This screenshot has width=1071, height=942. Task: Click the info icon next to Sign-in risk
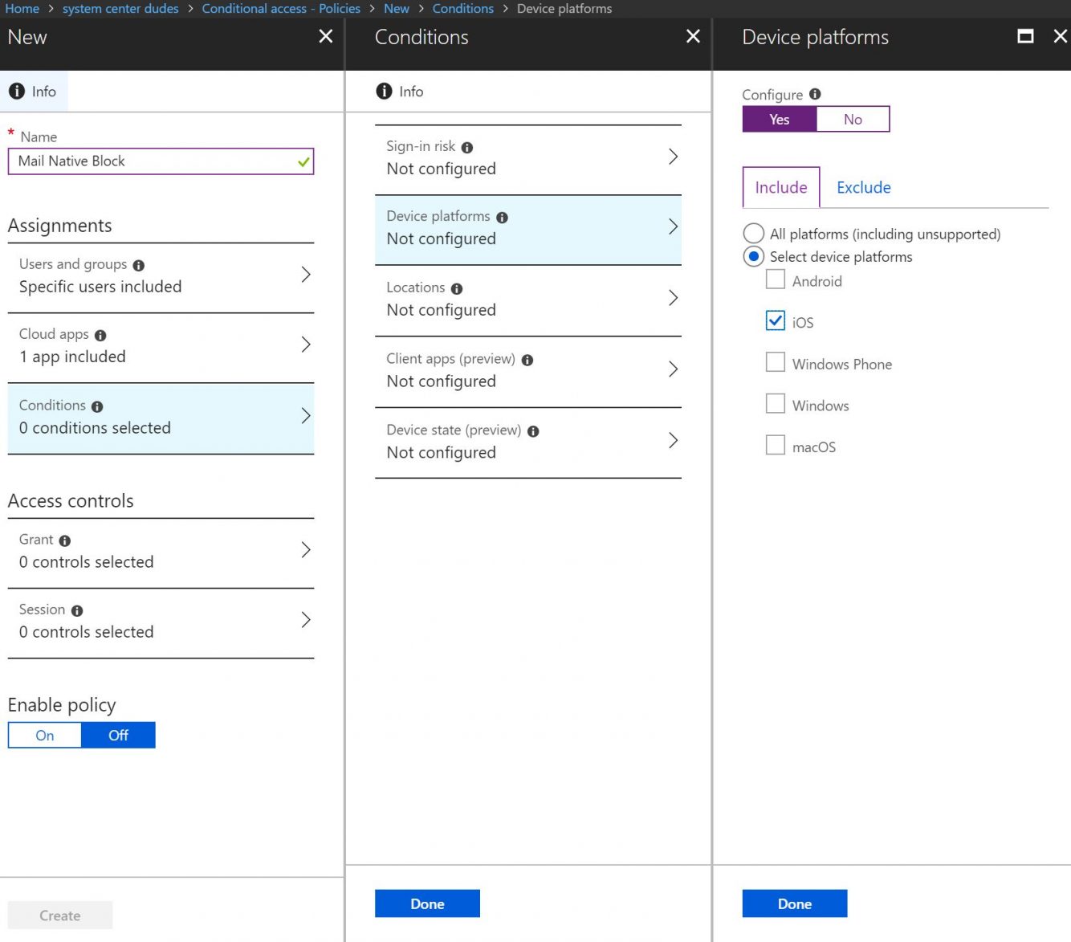468,146
